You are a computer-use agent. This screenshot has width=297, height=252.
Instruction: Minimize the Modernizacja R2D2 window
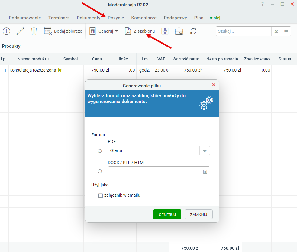coord(273,4)
